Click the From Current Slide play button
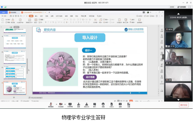193x125 pixels. 20,20
